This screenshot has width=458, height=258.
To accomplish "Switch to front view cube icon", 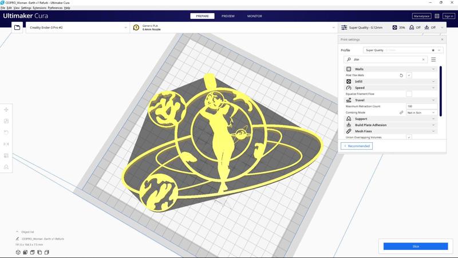I will click(25, 252).
